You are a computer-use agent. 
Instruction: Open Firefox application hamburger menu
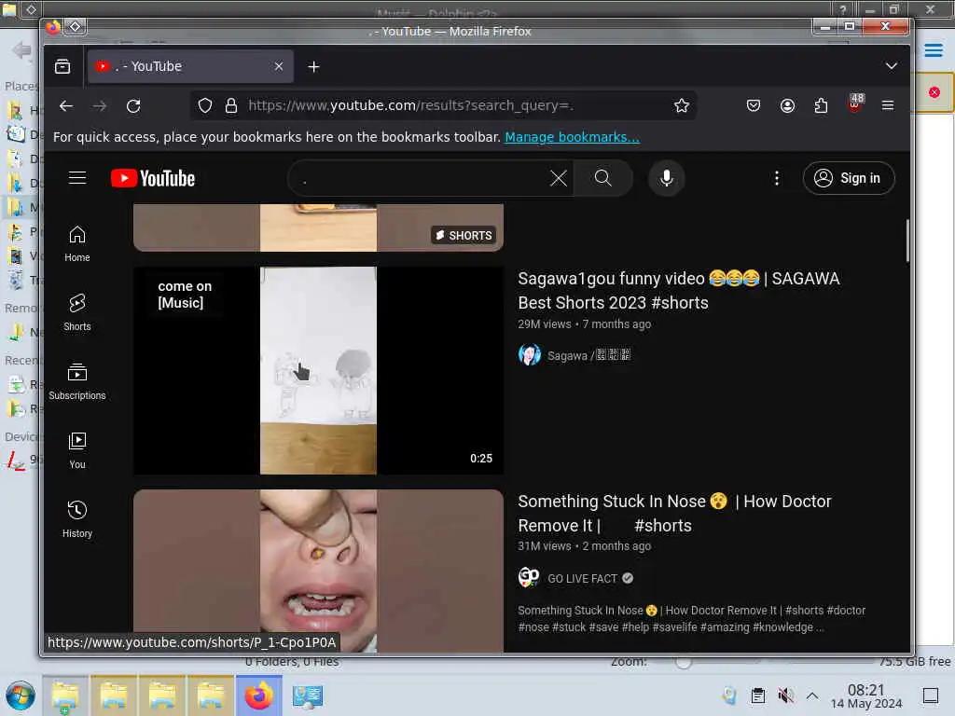[888, 106]
